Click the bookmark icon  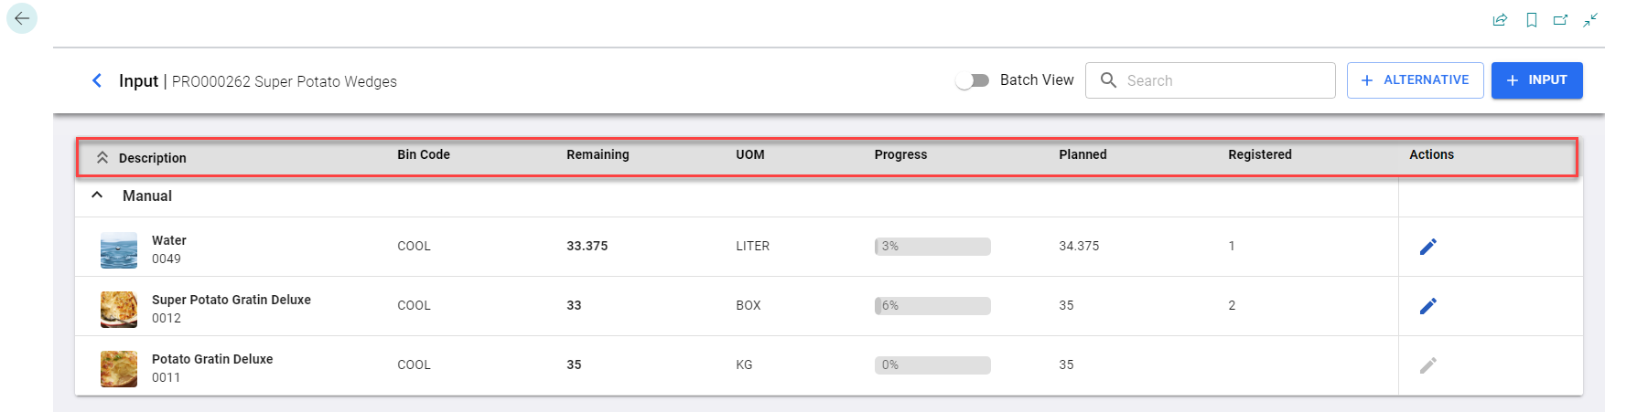click(1531, 20)
